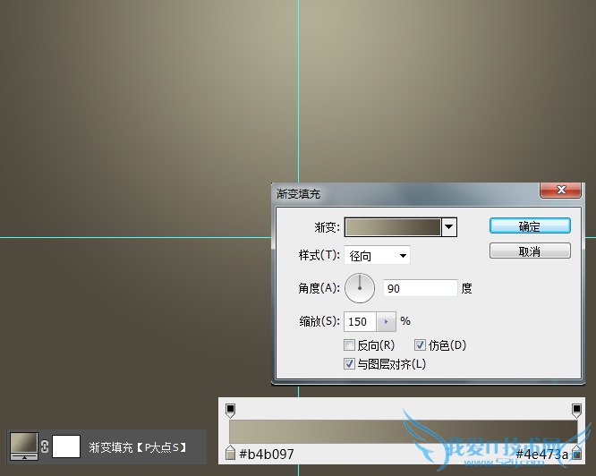Toggle the 与图层对齐(L) checkbox
The image size is (596, 476).
pyautogui.click(x=349, y=364)
